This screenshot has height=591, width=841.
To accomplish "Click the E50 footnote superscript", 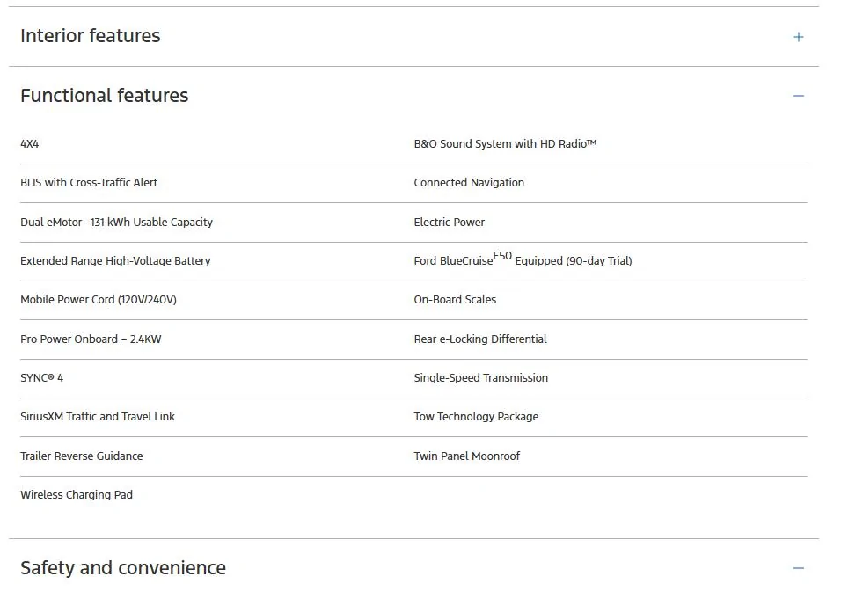I will (x=502, y=256).
